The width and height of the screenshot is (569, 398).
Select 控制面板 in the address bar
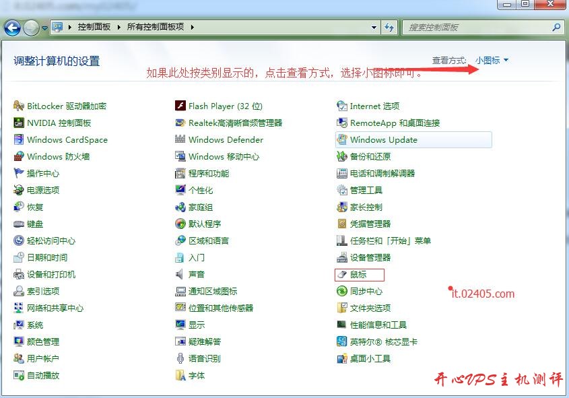point(94,27)
